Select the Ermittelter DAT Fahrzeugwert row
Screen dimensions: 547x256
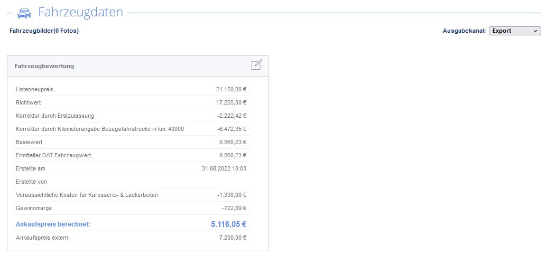pyautogui.click(x=132, y=156)
